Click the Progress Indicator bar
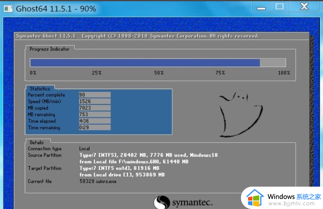This screenshot has height=209, width=323. click(x=158, y=63)
